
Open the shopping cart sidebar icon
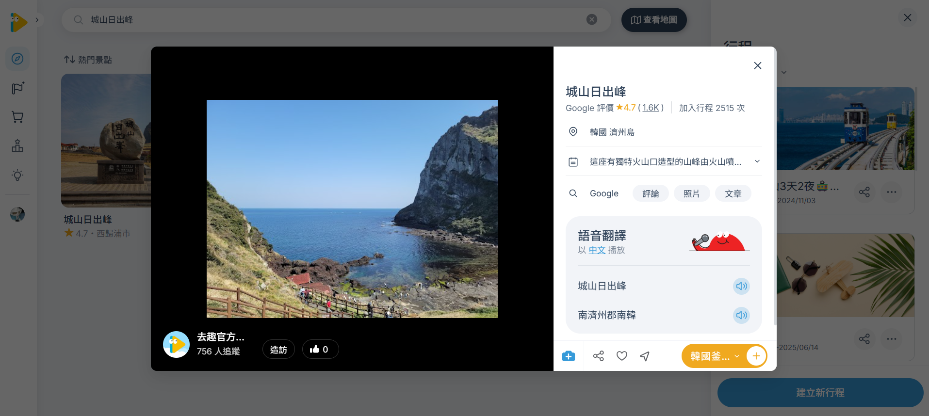(17, 117)
